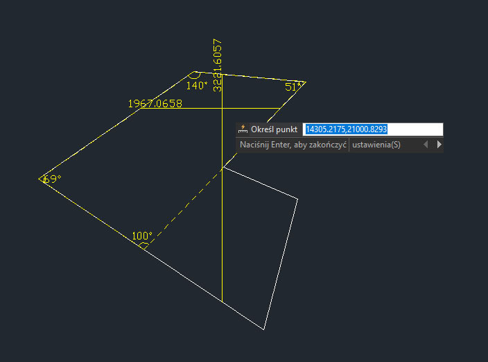Click the 140° angle label

(197, 86)
